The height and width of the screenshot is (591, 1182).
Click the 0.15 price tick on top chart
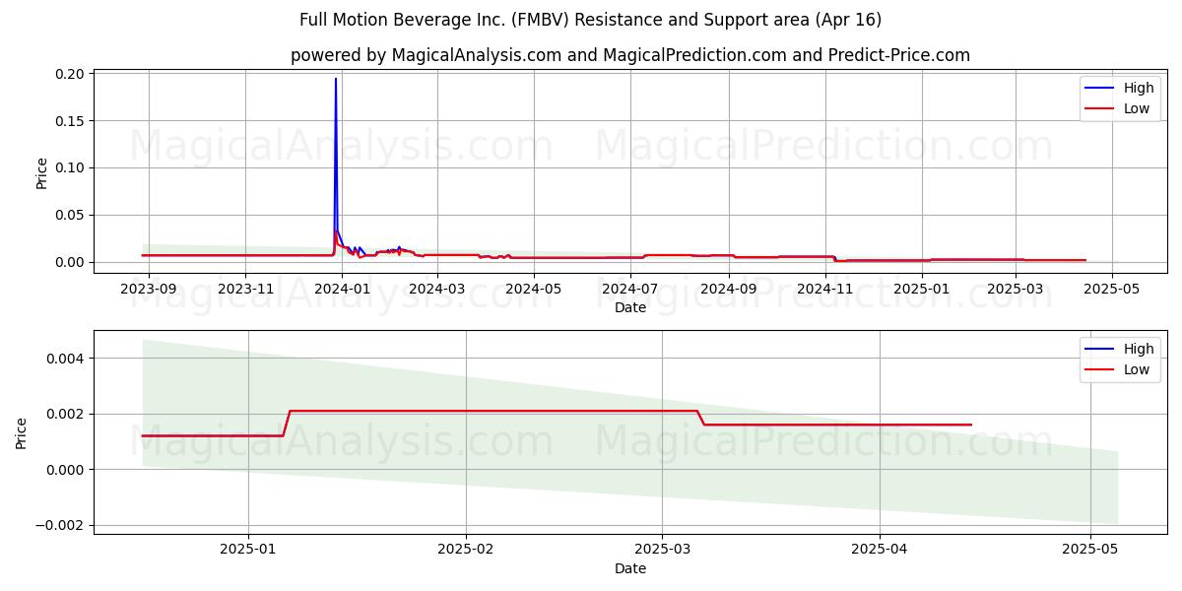coord(69,121)
